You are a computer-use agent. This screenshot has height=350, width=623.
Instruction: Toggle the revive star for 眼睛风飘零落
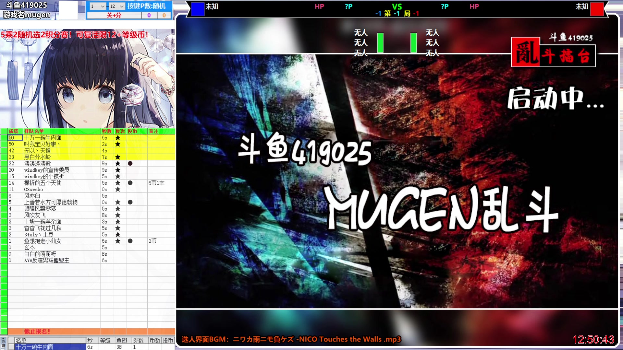coord(118,209)
